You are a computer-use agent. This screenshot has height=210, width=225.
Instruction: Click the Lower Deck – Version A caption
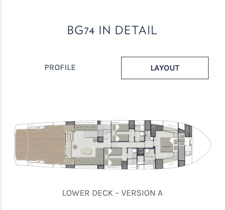coord(112,193)
